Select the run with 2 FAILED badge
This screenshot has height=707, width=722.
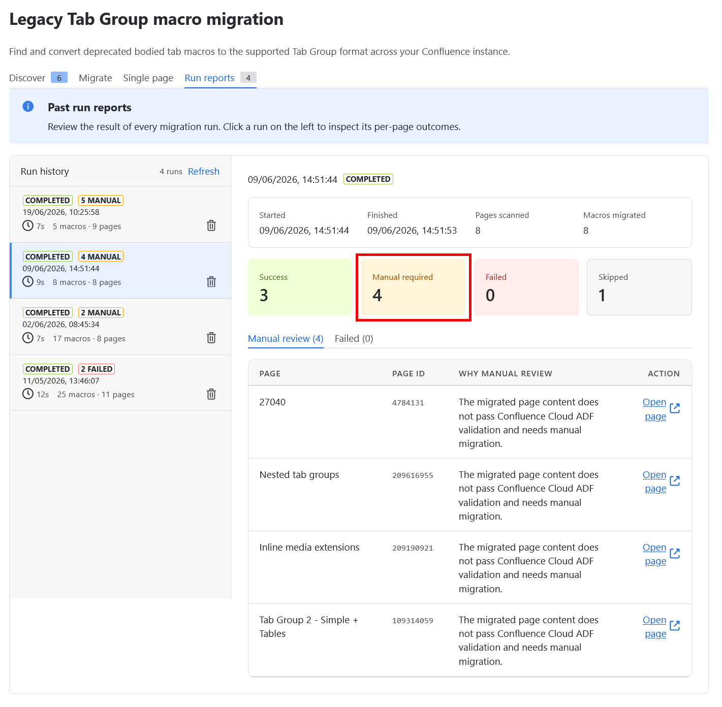point(120,382)
